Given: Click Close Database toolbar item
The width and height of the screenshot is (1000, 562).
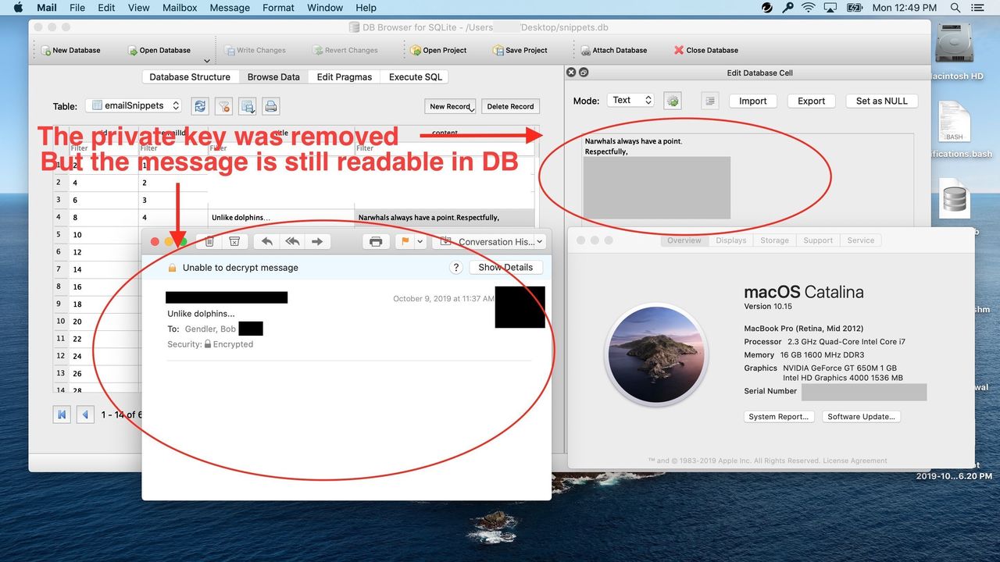Looking at the screenshot, I should click(705, 50).
